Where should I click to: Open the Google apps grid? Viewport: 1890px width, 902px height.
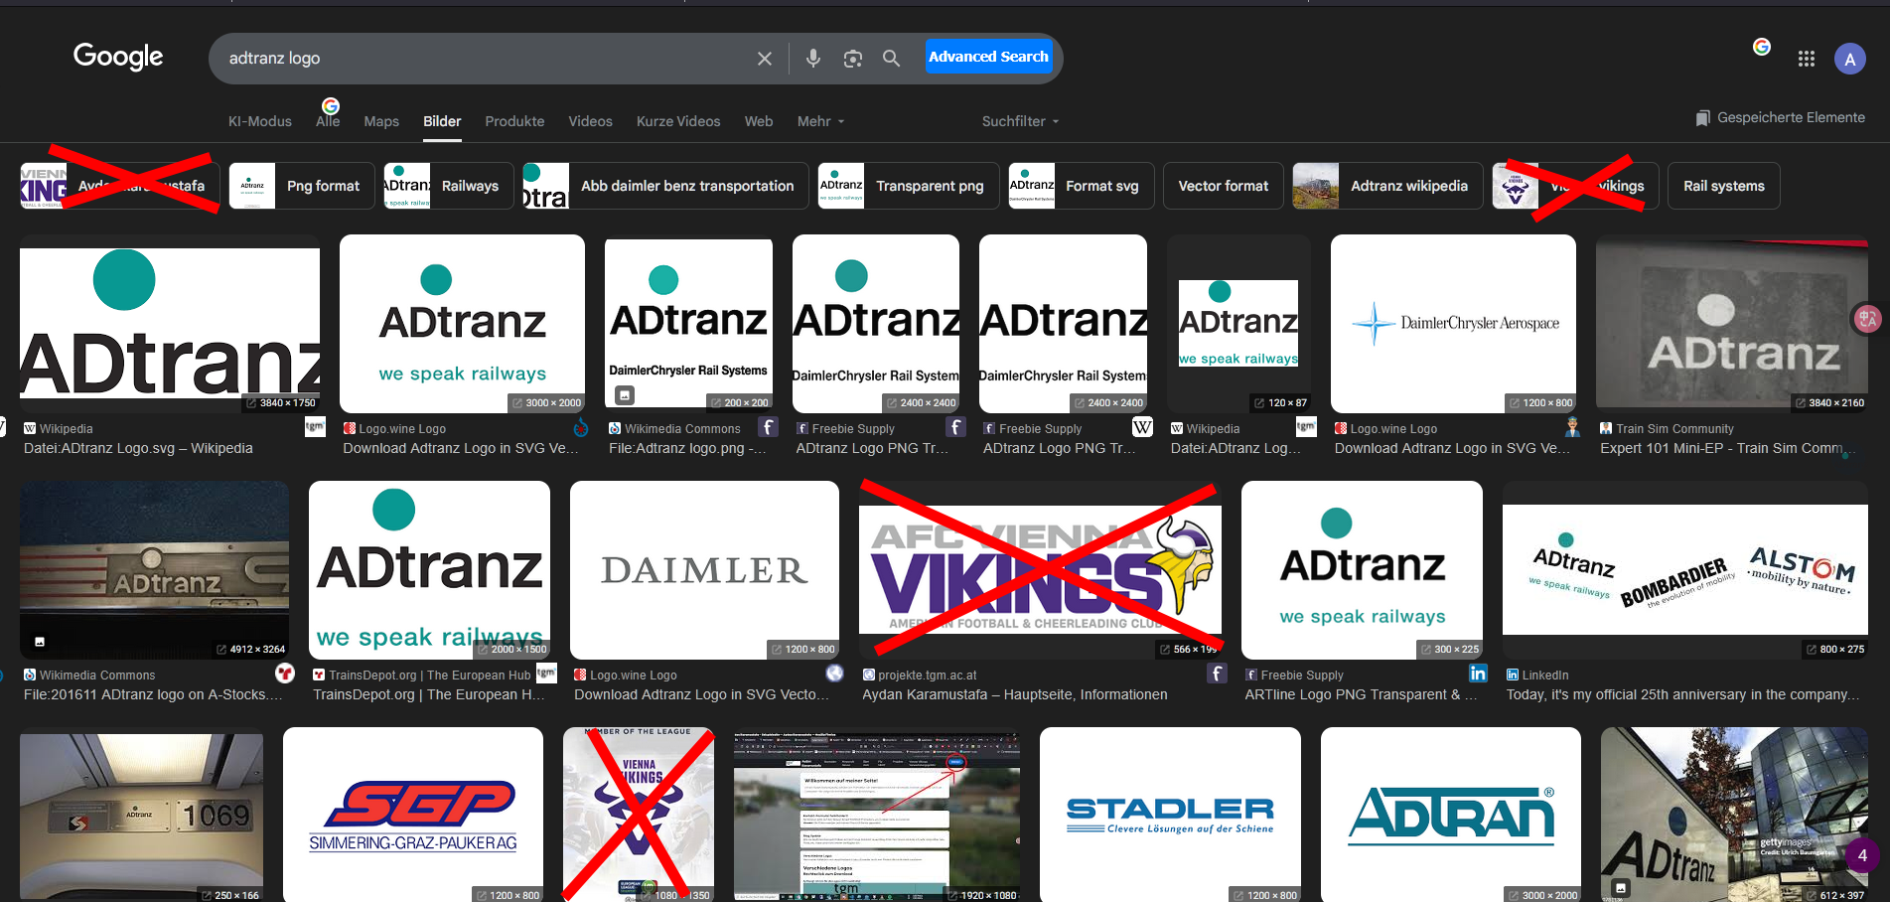coord(1807,59)
